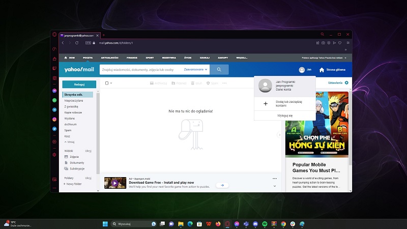This screenshot has width=407, height=229.
Task: Click the Windows taskbar search box
Action: pos(134,224)
